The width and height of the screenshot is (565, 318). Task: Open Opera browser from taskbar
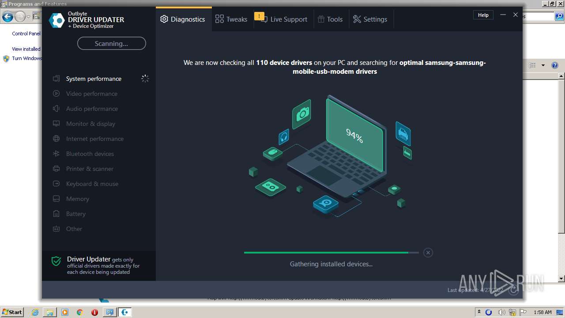[x=94, y=312]
